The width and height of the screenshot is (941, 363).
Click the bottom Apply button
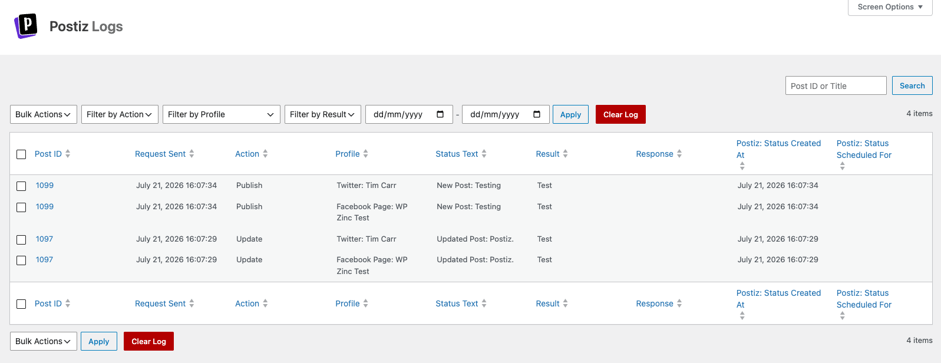[99, 341]
